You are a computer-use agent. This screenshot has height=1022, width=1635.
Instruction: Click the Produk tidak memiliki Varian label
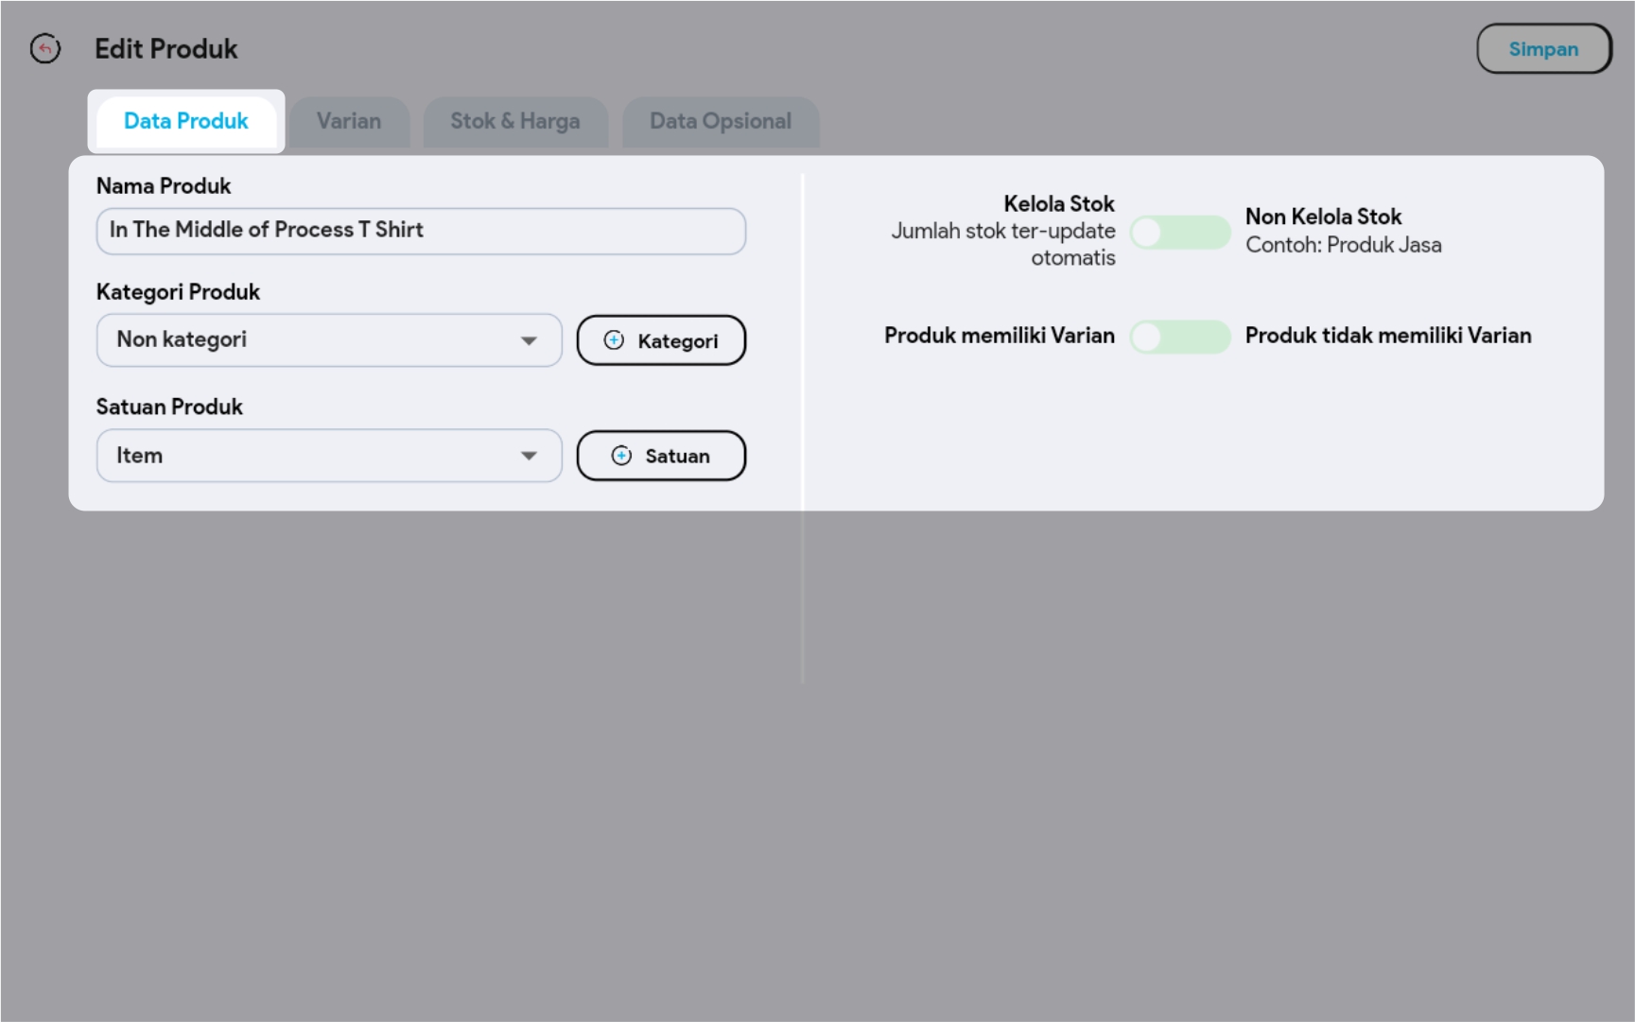(1387, 336)
